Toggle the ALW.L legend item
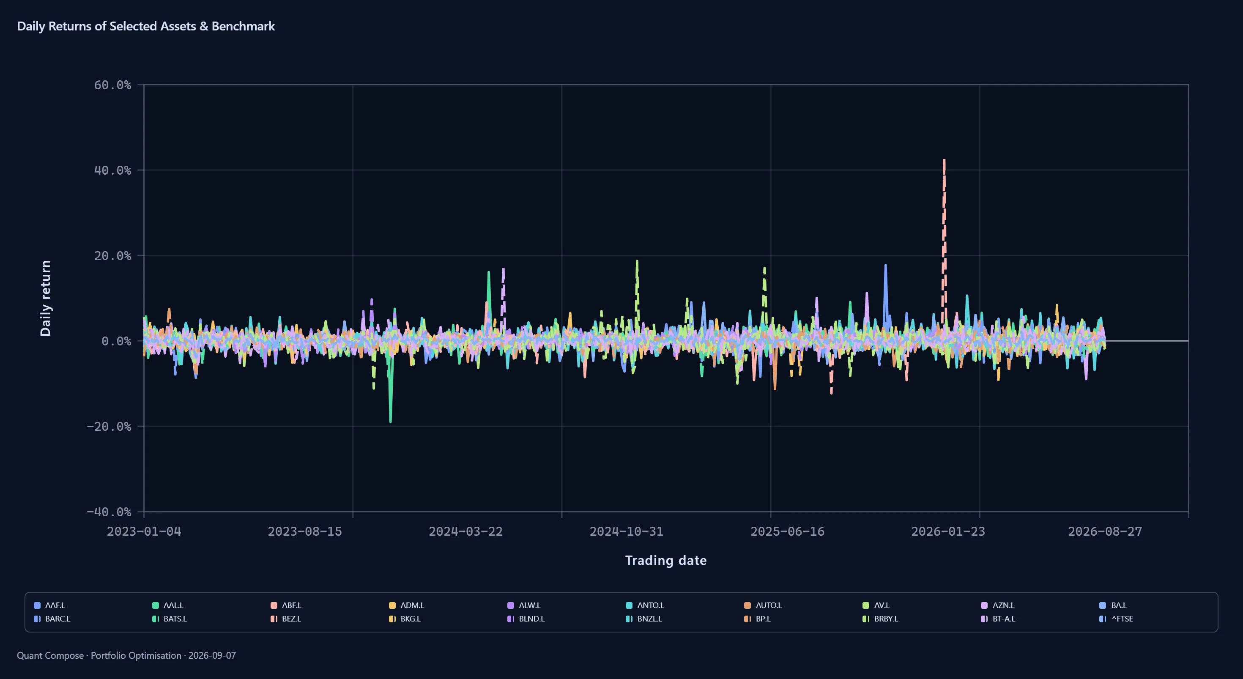Viewport: 1243px width, 679px height. click(525, 605)
